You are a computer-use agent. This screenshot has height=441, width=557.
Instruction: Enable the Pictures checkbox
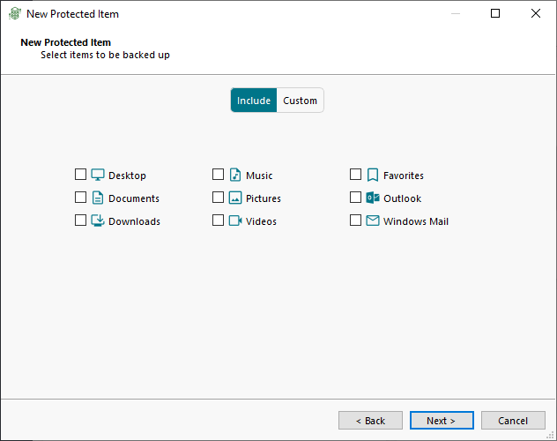point(218,198)
